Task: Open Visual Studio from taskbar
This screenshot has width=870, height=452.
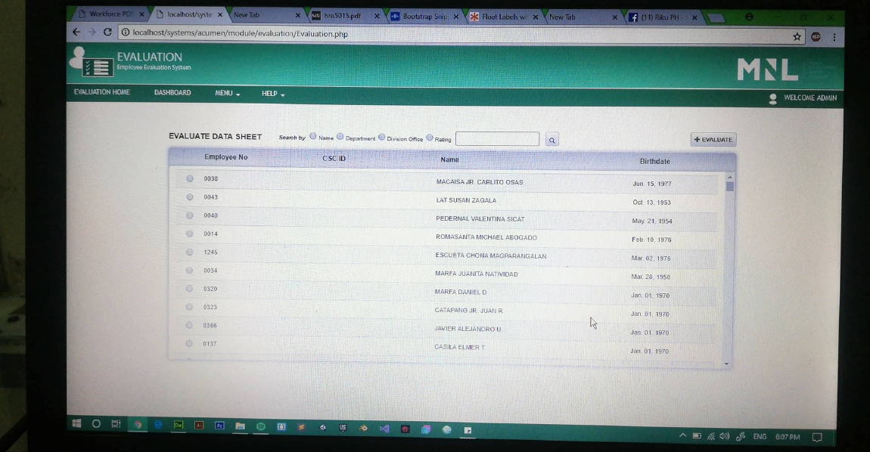Action: tap(384, 428)
